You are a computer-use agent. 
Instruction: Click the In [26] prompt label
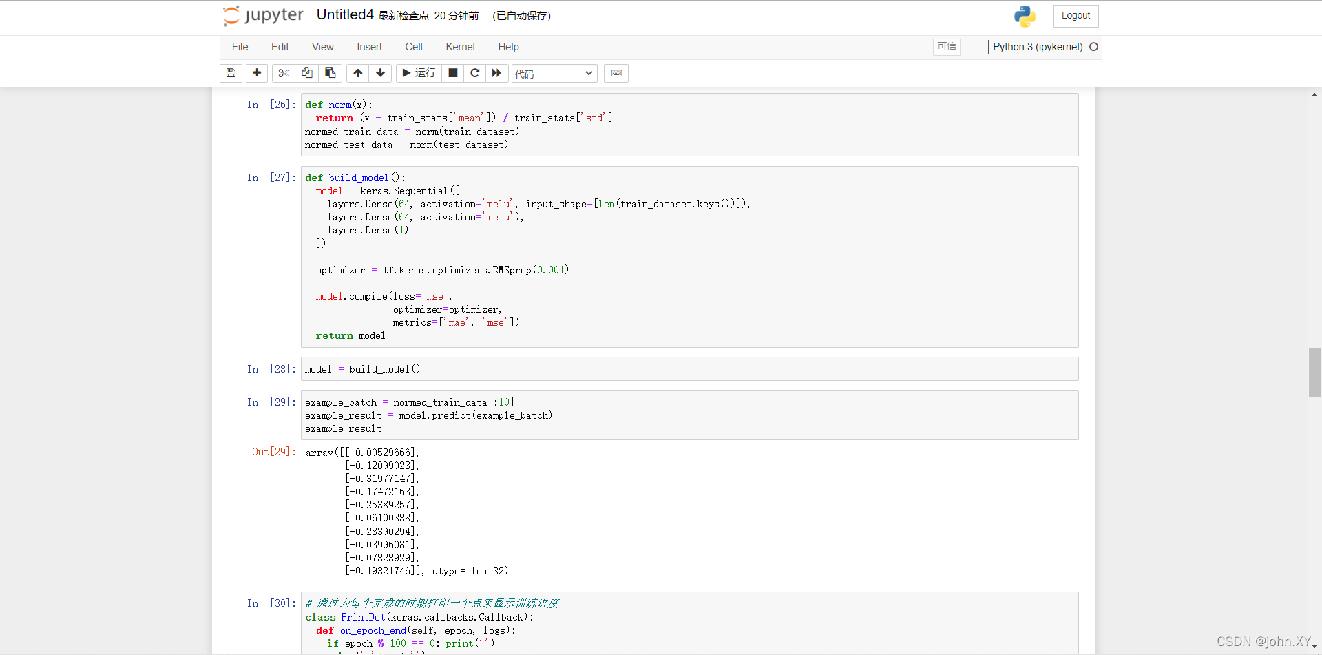(x=271, y=105)
